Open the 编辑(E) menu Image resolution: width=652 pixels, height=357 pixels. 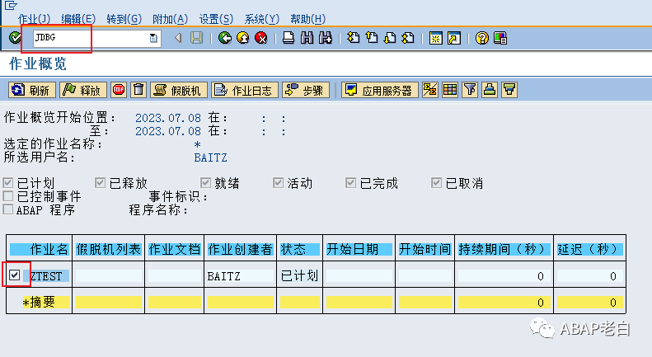(x=78, y=19)
